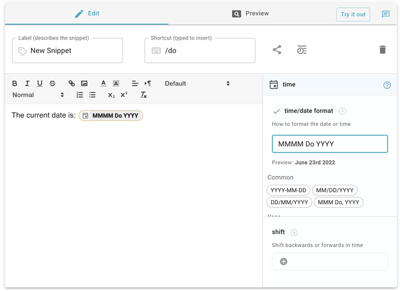The width and height of the screenshot is (400, 291).
Task: Insert a numbered list
Action: click(x=79, y=95)
